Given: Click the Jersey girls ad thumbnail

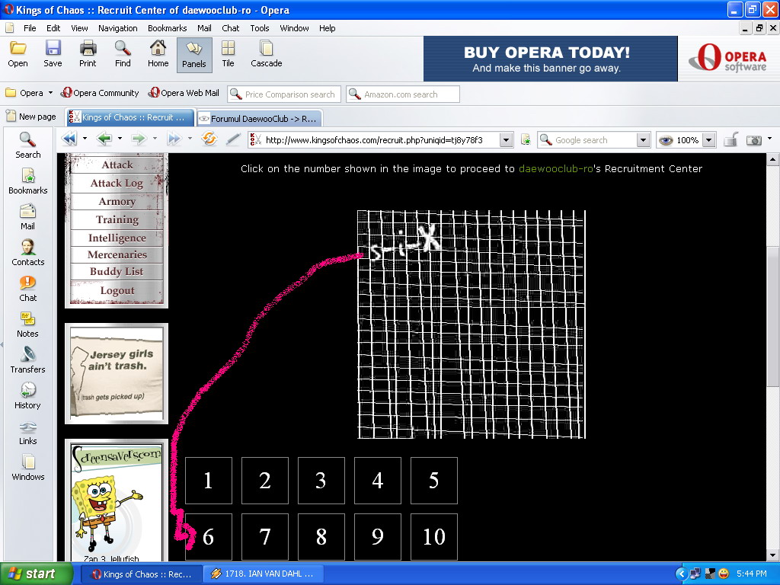Looking at the screenshot, I should coord(117,373).
